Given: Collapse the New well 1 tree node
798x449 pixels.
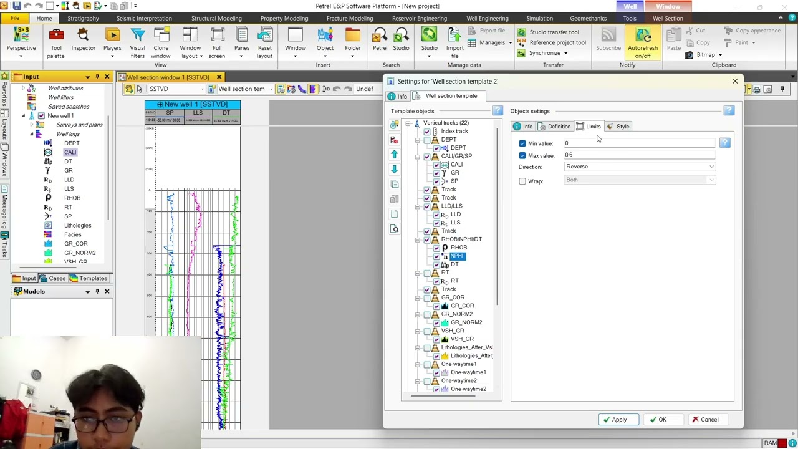Looking at the screenshot, I should tap(23, 116).
